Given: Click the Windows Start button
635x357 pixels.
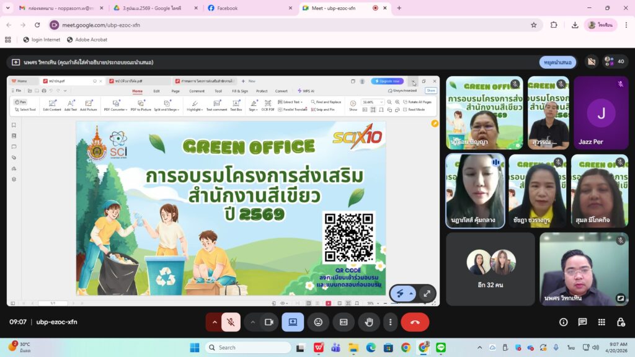Looking at the screenshot, I should 194,347.
